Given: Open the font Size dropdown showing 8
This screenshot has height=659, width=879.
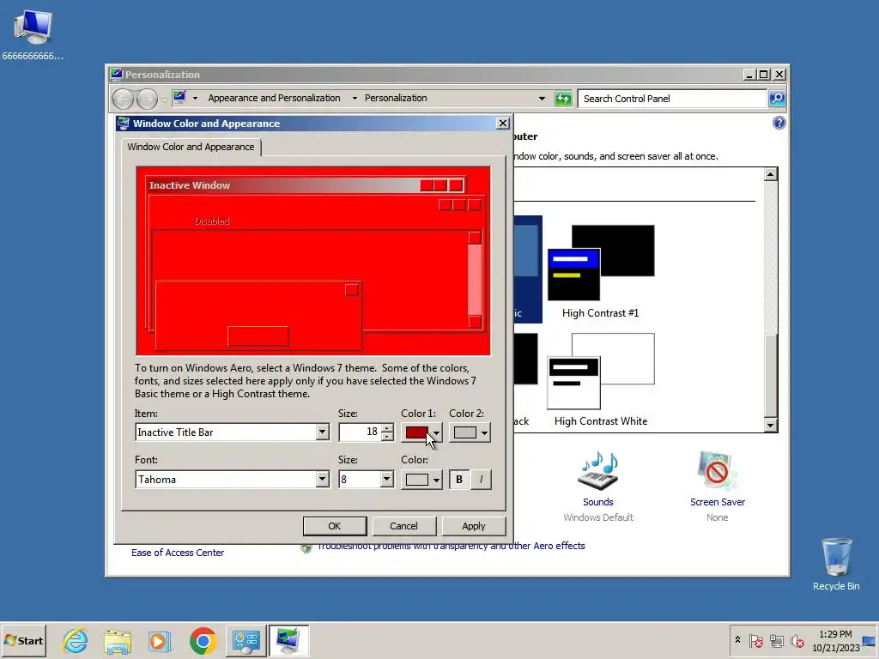Looking at the screenshot, I should pos(366,479).
